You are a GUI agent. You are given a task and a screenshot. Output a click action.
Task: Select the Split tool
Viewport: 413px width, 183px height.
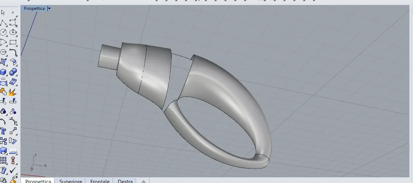(13, 101)
